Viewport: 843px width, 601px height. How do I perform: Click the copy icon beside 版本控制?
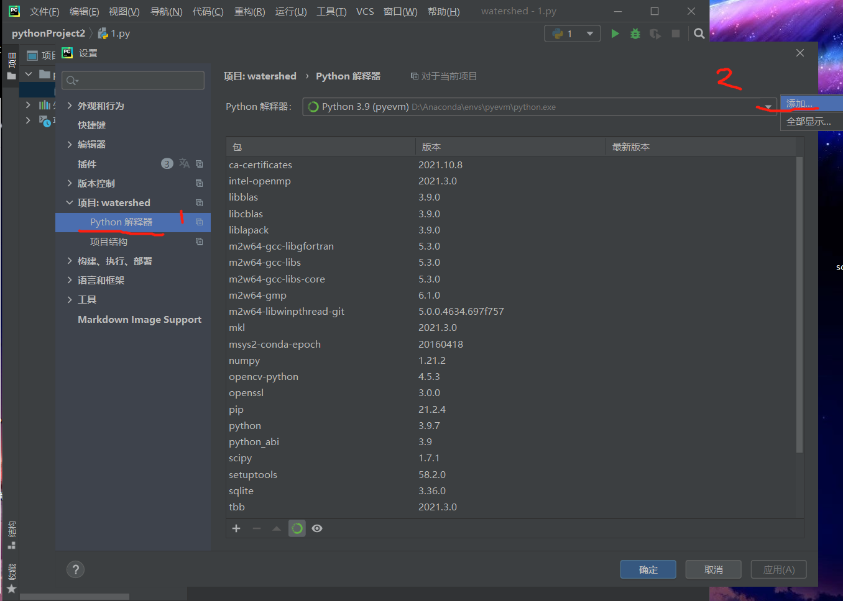[200, 183]
